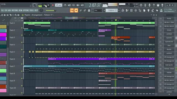Screen dimensions: 177x99
Task: Open the EDIT menu
Action: pyautogui.click(x=6, y=10)
